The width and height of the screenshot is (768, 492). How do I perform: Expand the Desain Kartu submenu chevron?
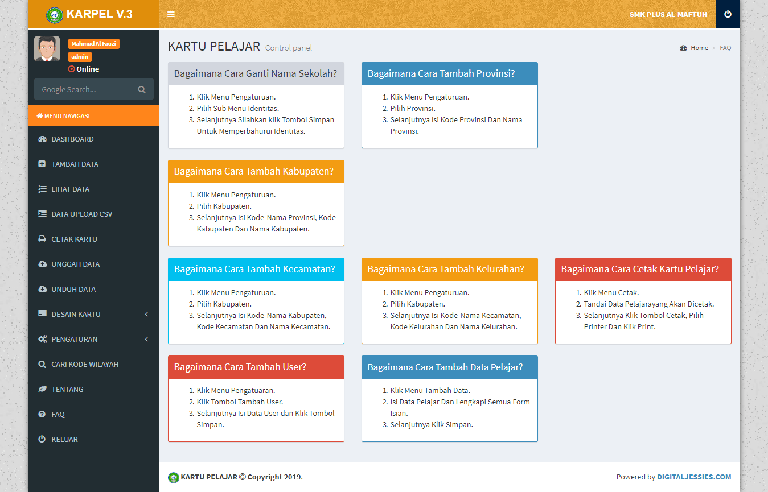click(x=146, y=315)
